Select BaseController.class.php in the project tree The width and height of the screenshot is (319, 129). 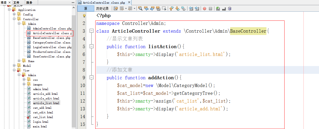coord(52,38)
